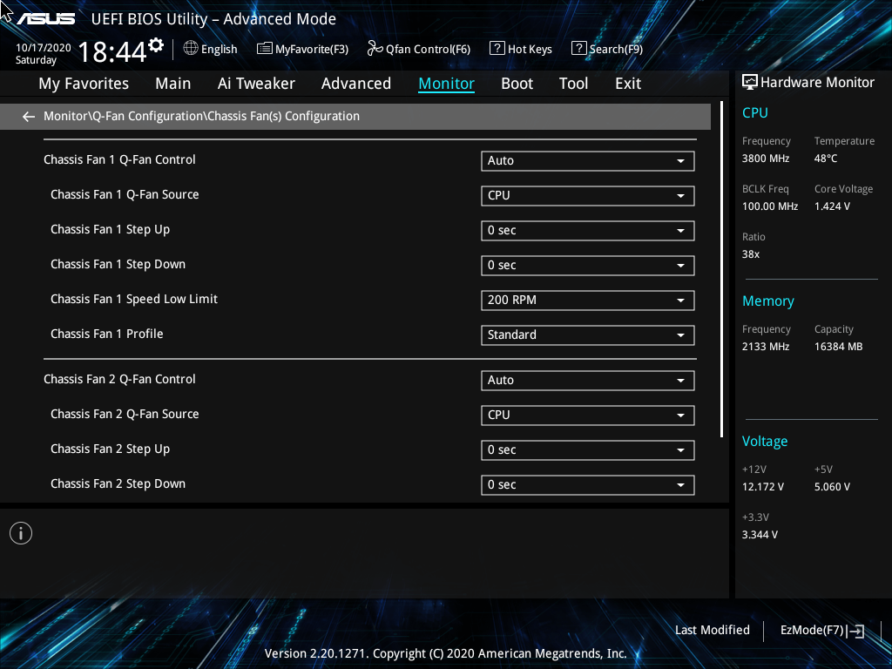
Task: Open Chassis Fan 2 Q-Fan Control dropdown
Action: [587, 381]
